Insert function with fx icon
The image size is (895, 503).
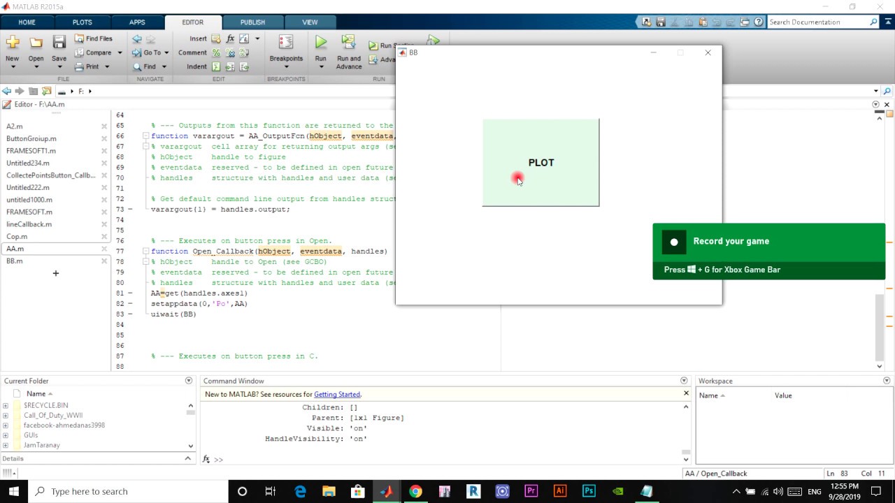(230, 38)
